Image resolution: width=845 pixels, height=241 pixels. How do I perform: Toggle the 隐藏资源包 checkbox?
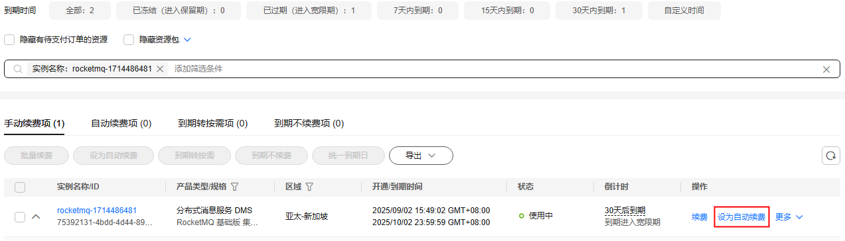pyautogui.click(x=129, y=40)
